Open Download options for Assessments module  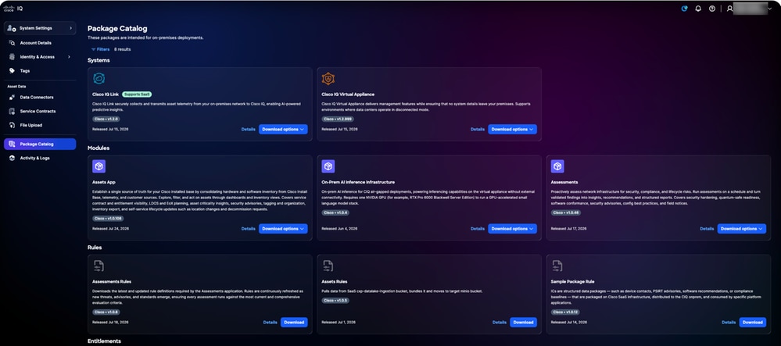pos(742,229)
